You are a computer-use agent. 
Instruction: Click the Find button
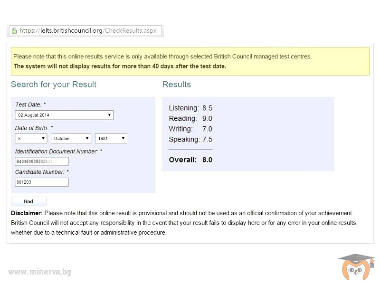point(28,201)
